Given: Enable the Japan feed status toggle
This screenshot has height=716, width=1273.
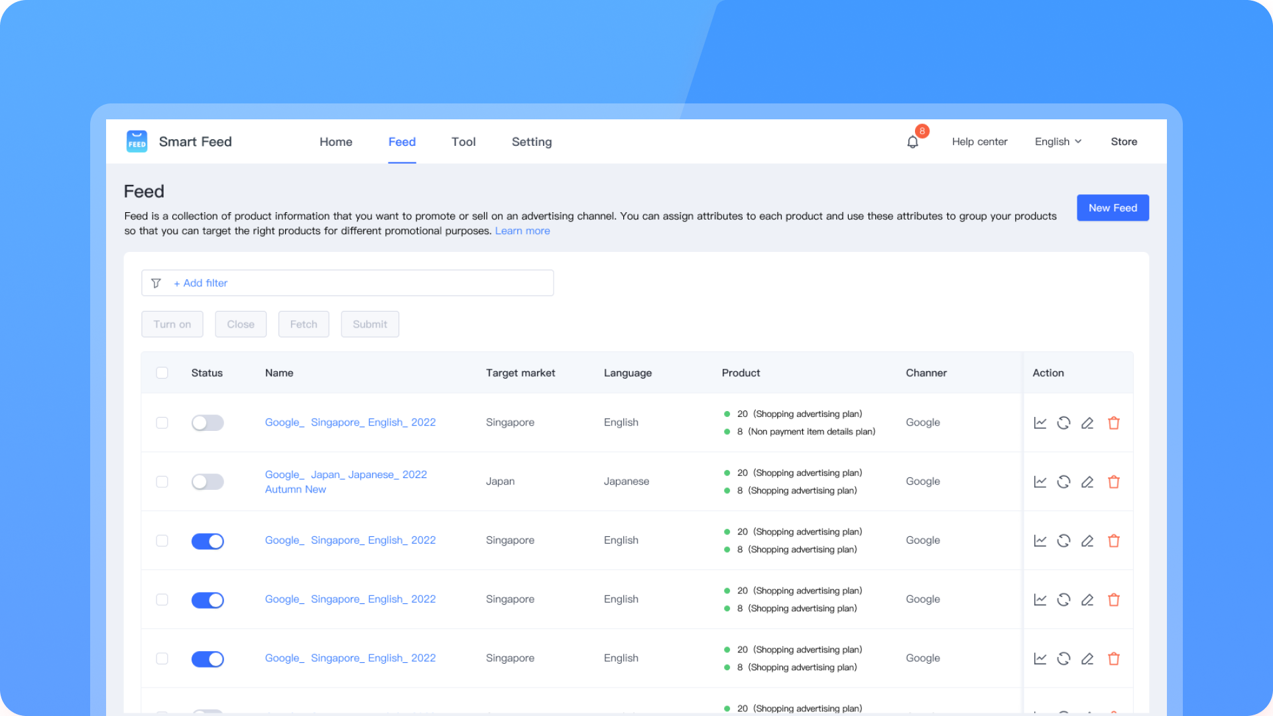Looking at the screenshot, I should tap(208, 482).
